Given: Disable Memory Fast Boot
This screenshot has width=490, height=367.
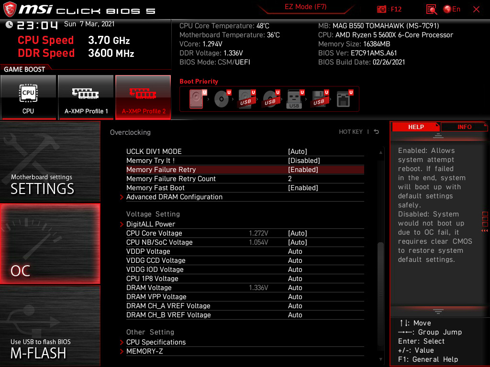Looking at the screenshot, I should point(303,187).
